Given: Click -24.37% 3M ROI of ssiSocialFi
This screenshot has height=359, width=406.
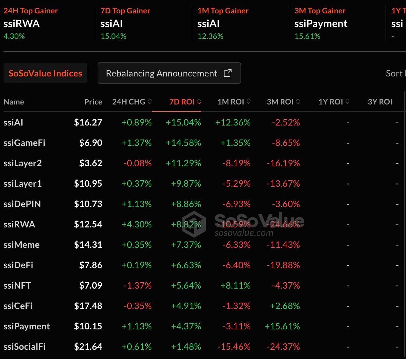Looking at the screenshot, I should pyautogui.click(x=283, y=347).
